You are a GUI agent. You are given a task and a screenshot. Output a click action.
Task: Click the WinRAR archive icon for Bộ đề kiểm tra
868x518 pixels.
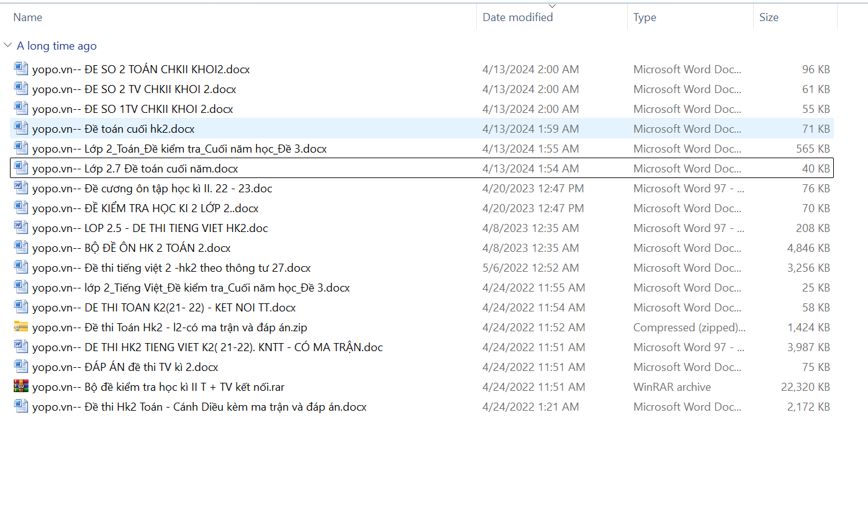pyautogui.click(x=21, y=386)
